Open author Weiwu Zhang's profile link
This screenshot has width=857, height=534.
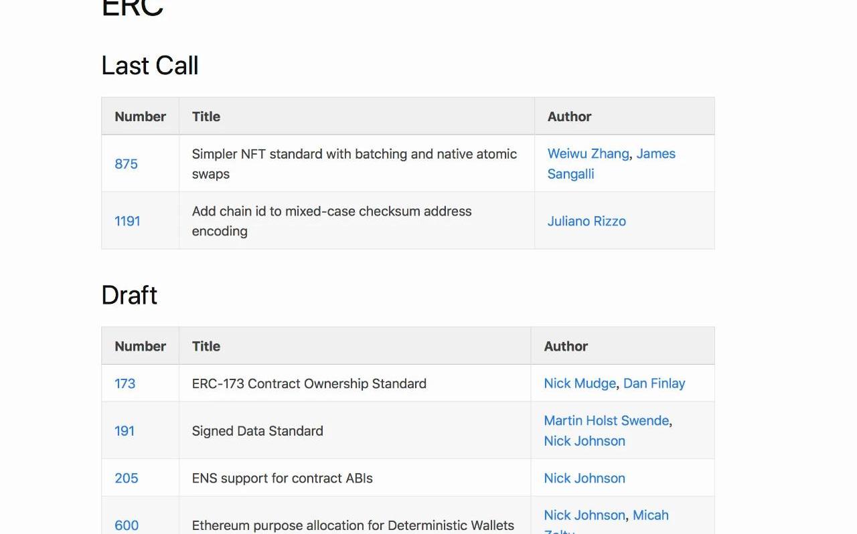pos(588,154)
